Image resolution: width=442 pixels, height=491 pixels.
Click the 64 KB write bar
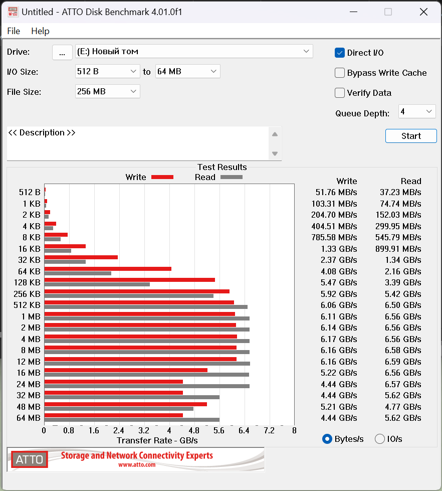click(108, 269)
